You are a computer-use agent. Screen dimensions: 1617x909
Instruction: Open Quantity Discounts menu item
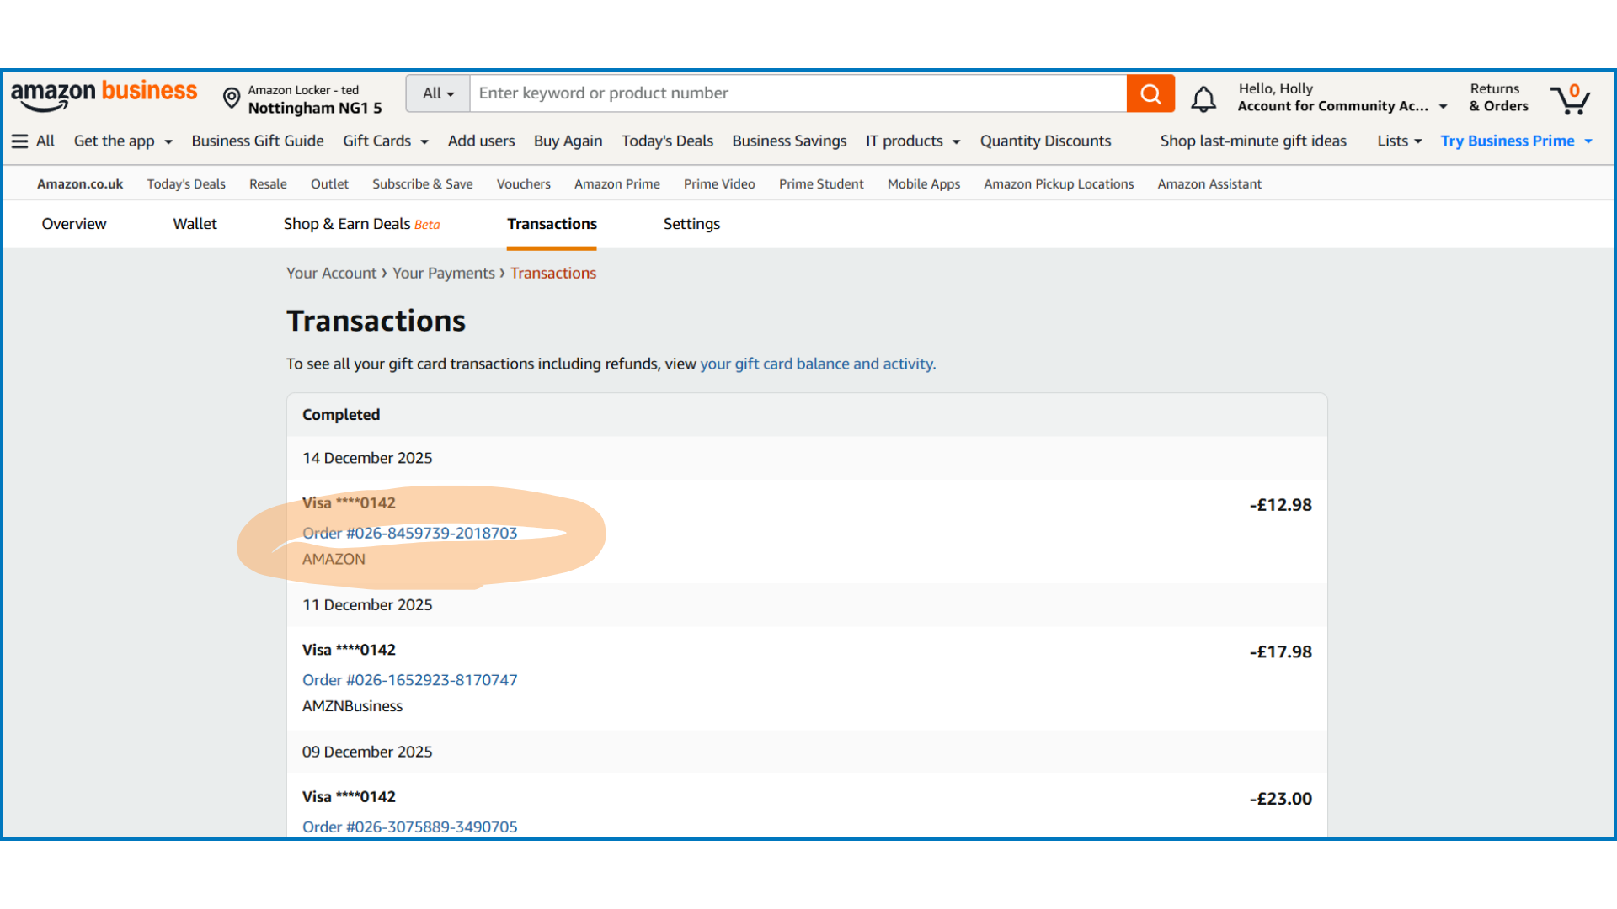[1045, 141]
